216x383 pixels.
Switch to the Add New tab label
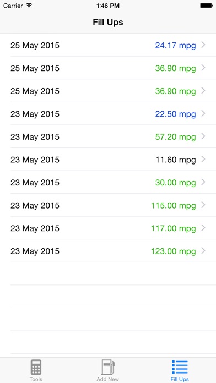pos(108,379)
